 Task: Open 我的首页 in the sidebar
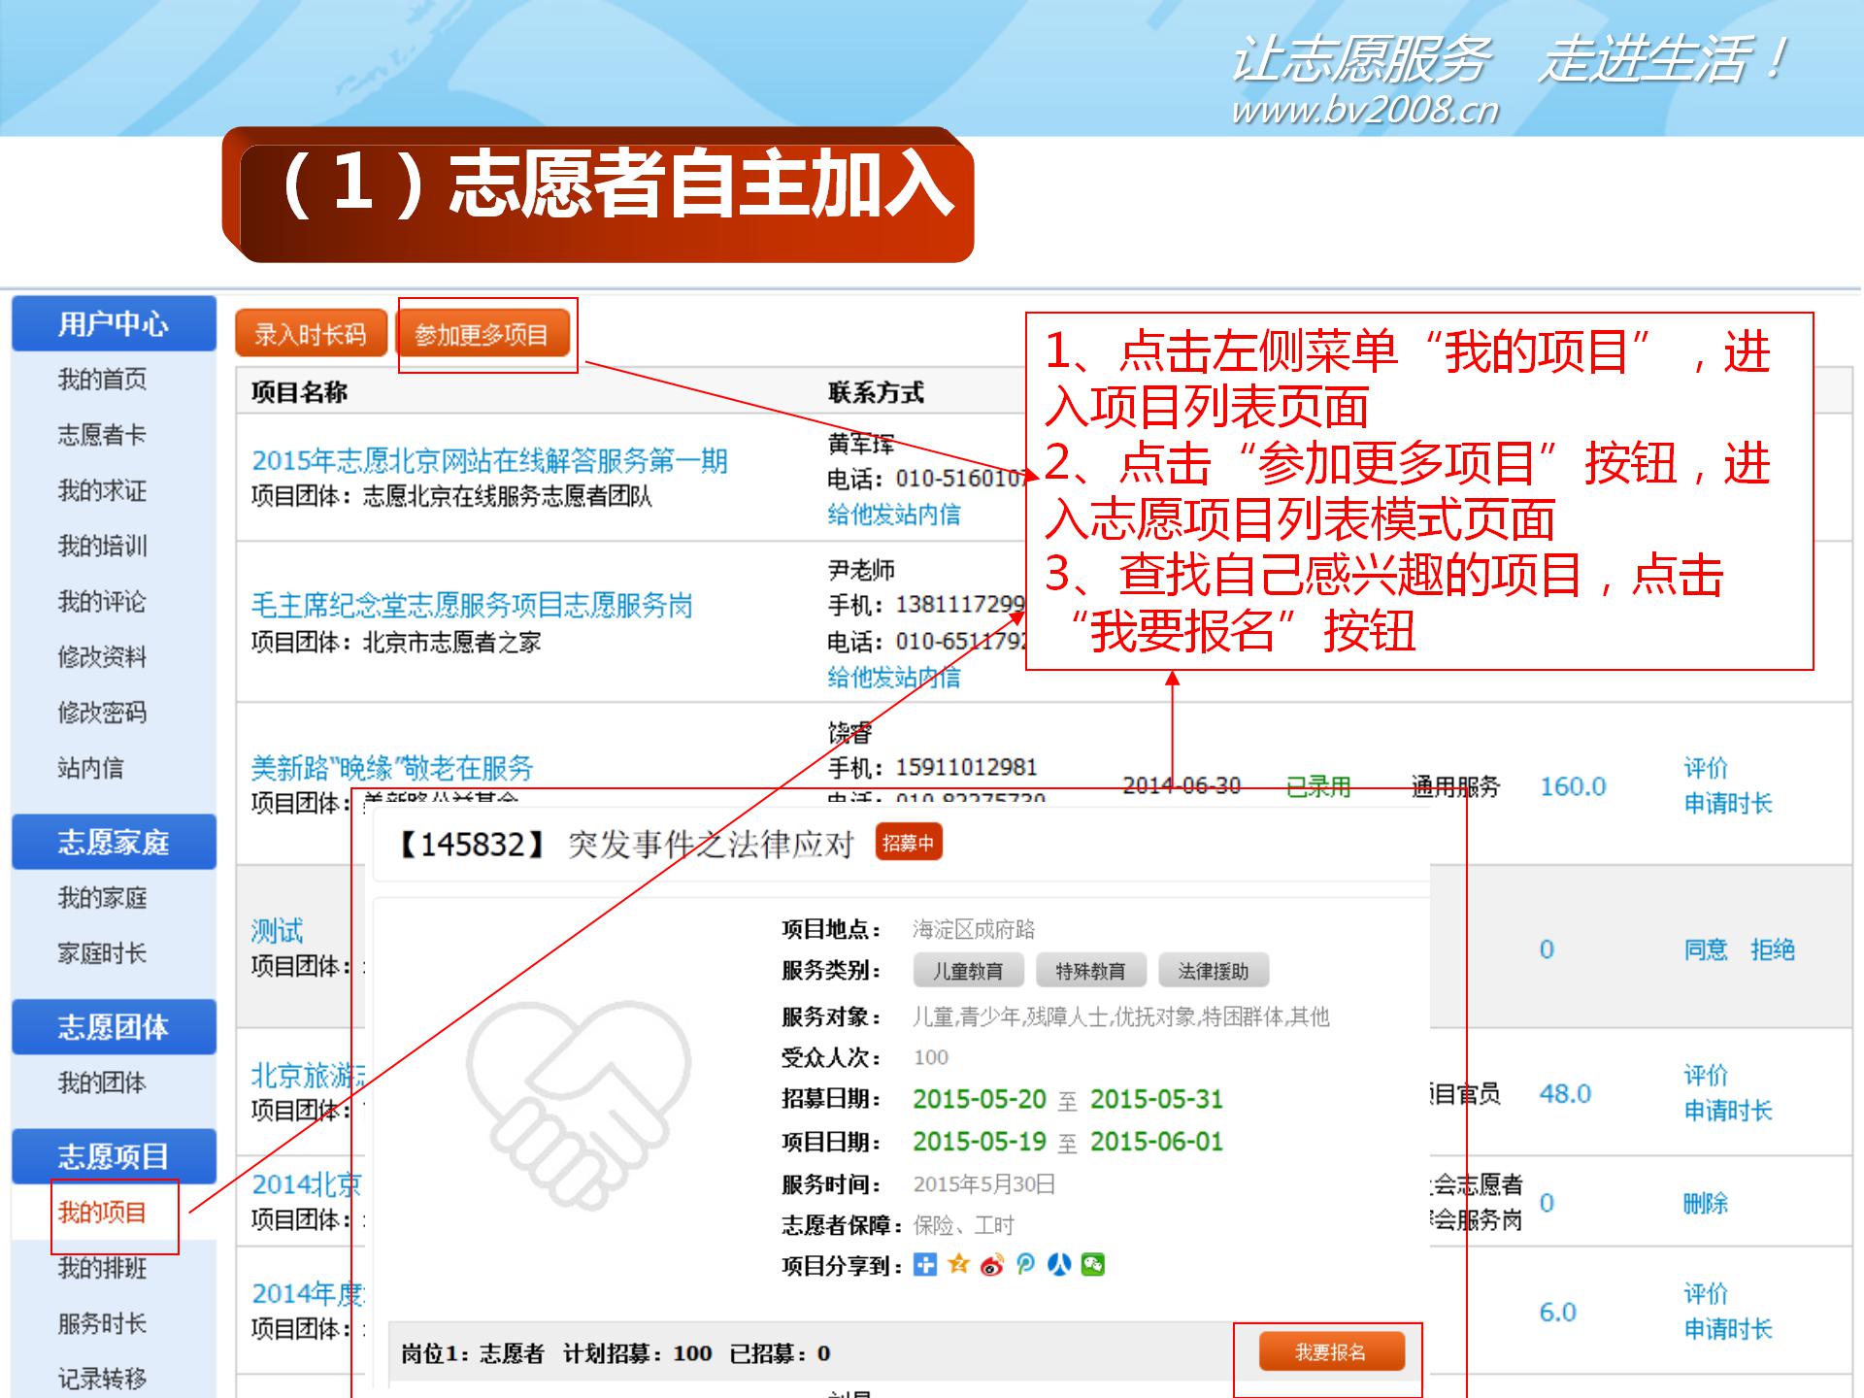point(102,379)
